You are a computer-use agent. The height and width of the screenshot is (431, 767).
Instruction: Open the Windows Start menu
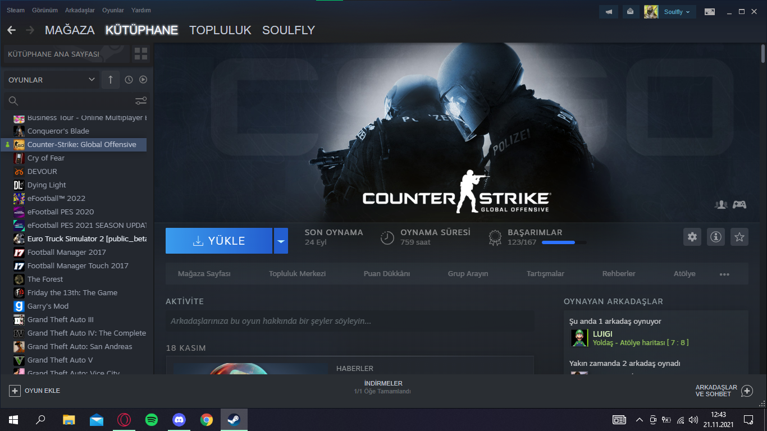click(13, 420)
